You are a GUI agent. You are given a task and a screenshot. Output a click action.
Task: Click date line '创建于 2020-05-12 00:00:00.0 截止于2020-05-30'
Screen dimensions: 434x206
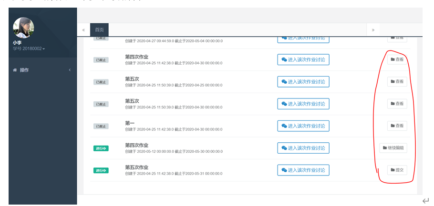tap(174, 152)
